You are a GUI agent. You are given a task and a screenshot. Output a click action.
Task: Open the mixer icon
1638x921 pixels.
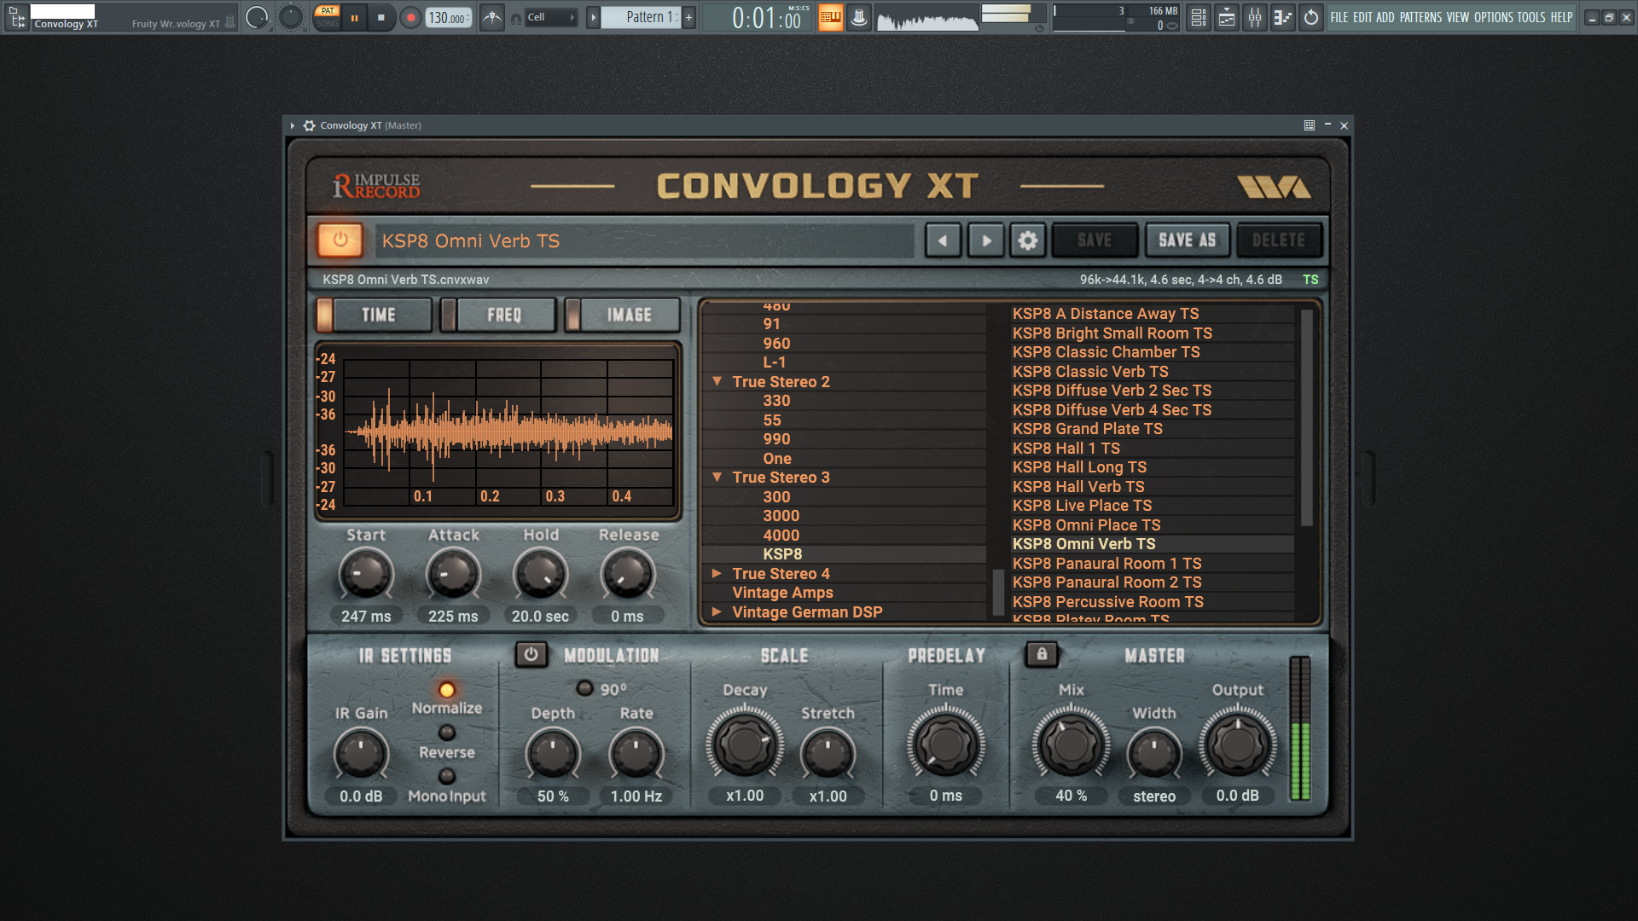[x=1254, y=17]
